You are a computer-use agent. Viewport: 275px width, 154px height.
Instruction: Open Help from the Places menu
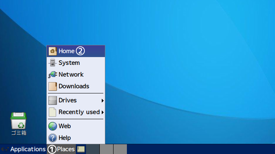coord(76,138)
